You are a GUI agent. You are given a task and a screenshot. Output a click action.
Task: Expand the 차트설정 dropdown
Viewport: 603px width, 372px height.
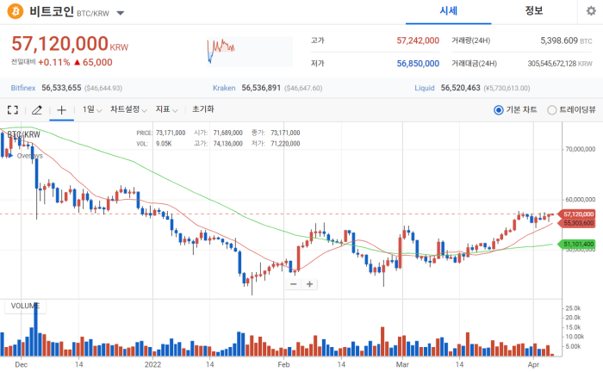[128, 109]
